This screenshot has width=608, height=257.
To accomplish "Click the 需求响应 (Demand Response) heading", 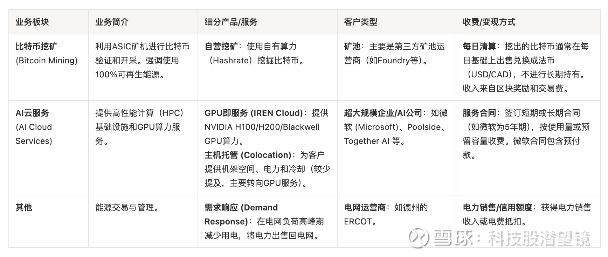I will tap(241, 208).
